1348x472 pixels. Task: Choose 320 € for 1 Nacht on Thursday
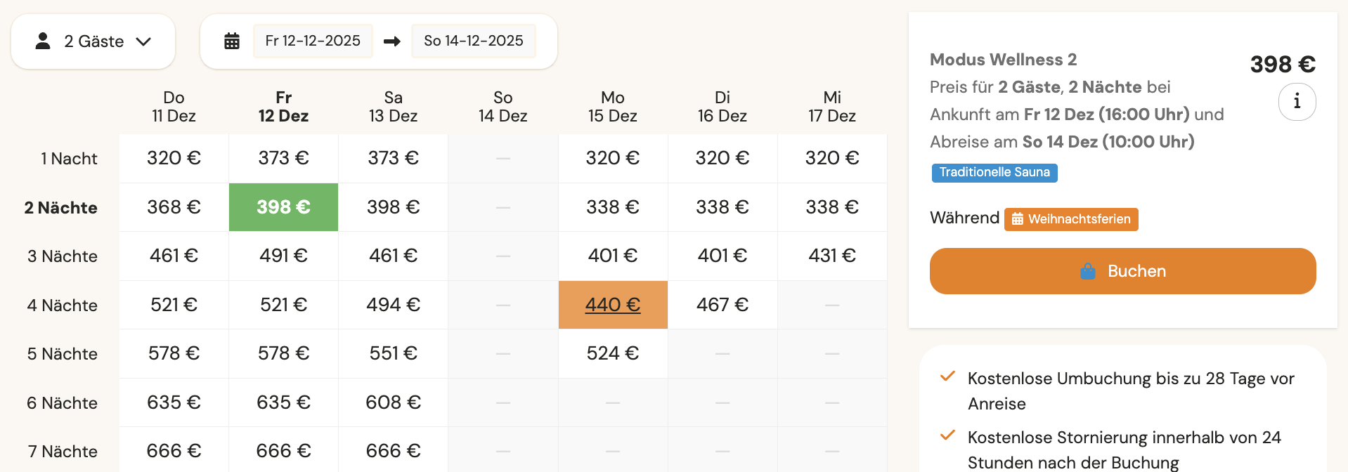(174, 158)
